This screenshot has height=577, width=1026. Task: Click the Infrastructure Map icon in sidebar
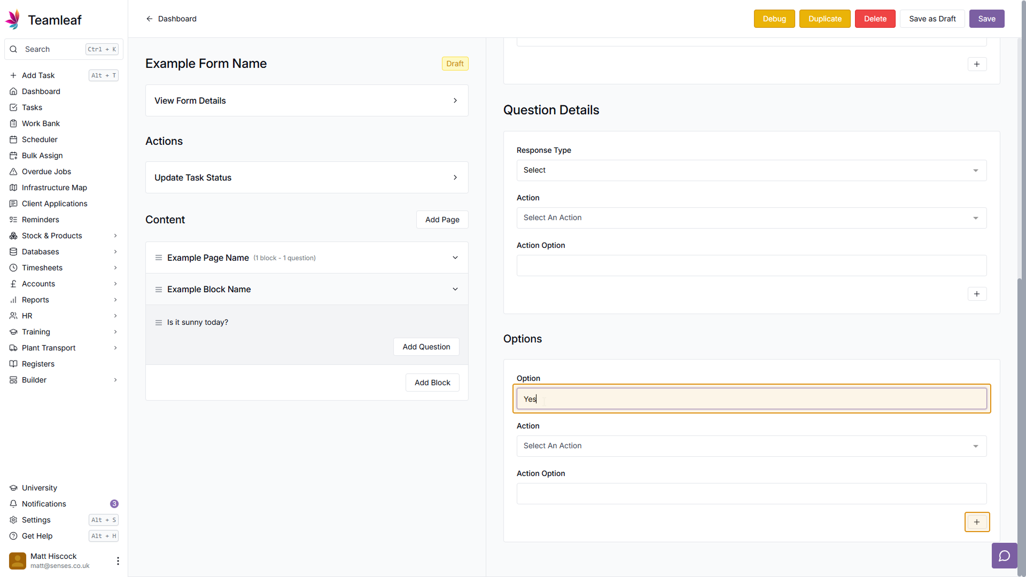(x=13, y=188)
